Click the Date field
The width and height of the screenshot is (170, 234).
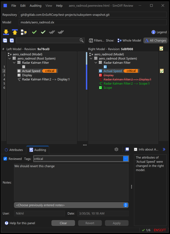pos(103,213)
